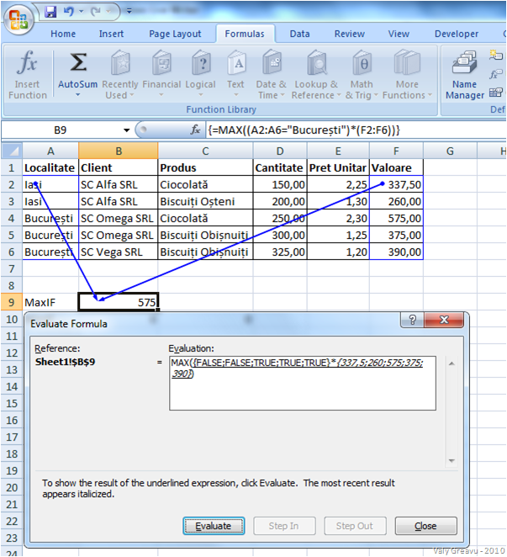Viewport: 507px width, 557px height.
Task: Open Lookup & Reference functions
Action: [316, 74]
